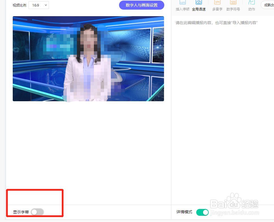Image resolution: width=274 pixels, height=222 pixels.
Task: Select the 插入停顿 insert-pause tool
Action: (x=182, y=5)
